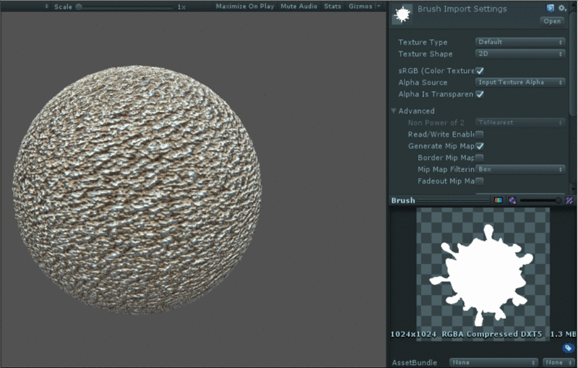Click the RGBA Compressed DXT5 text
Screen dimensions: 578x368
coord(492,334)
